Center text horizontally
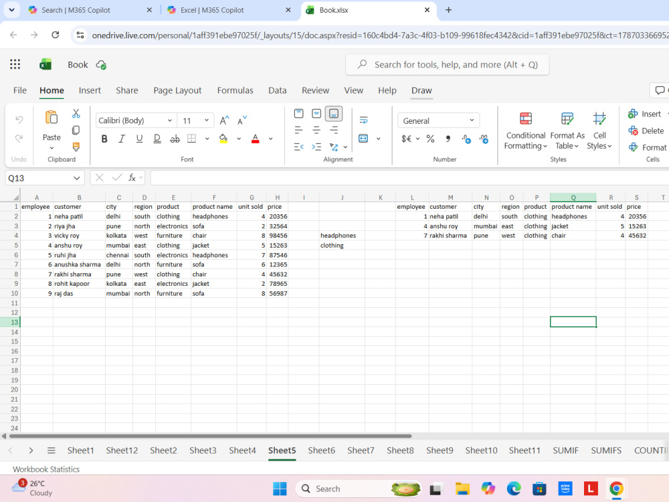The width and height of the screenshot is (669, 502). [x=316, y=130]
